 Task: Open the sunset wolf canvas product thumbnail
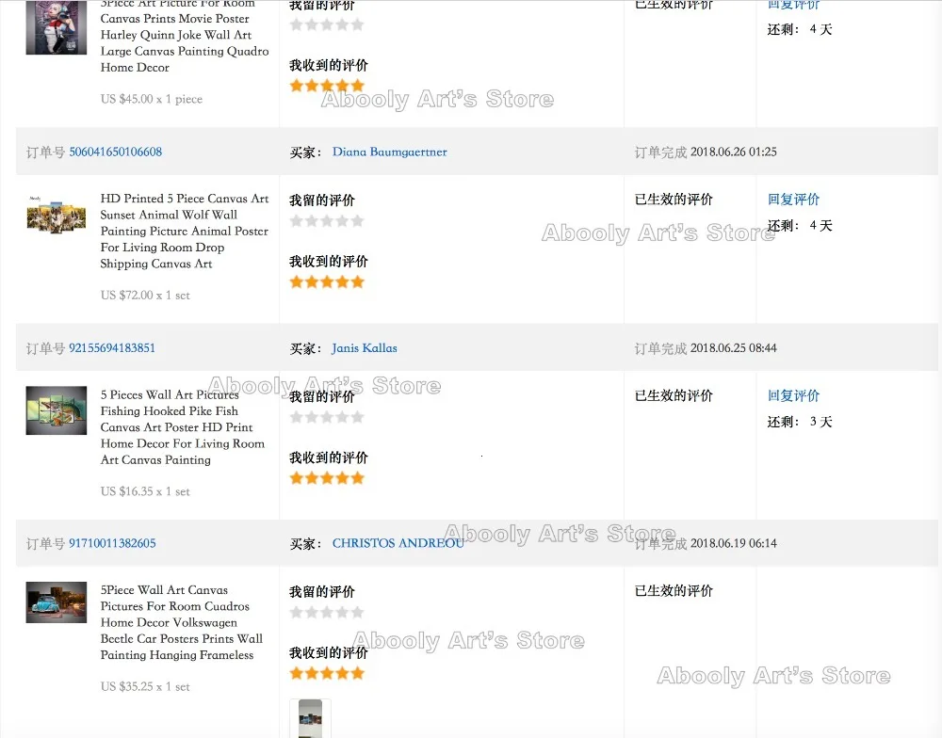(x=56, y=216)
